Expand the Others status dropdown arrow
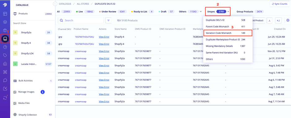 201,12
